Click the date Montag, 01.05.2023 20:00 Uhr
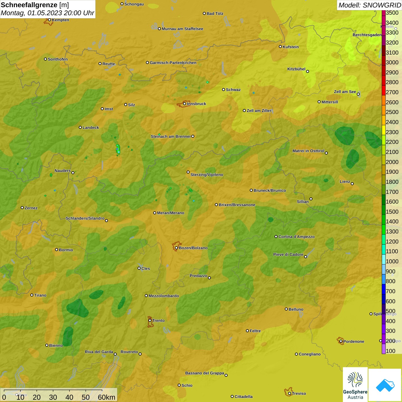Screen dimensions: 402x402 [47, 13]
